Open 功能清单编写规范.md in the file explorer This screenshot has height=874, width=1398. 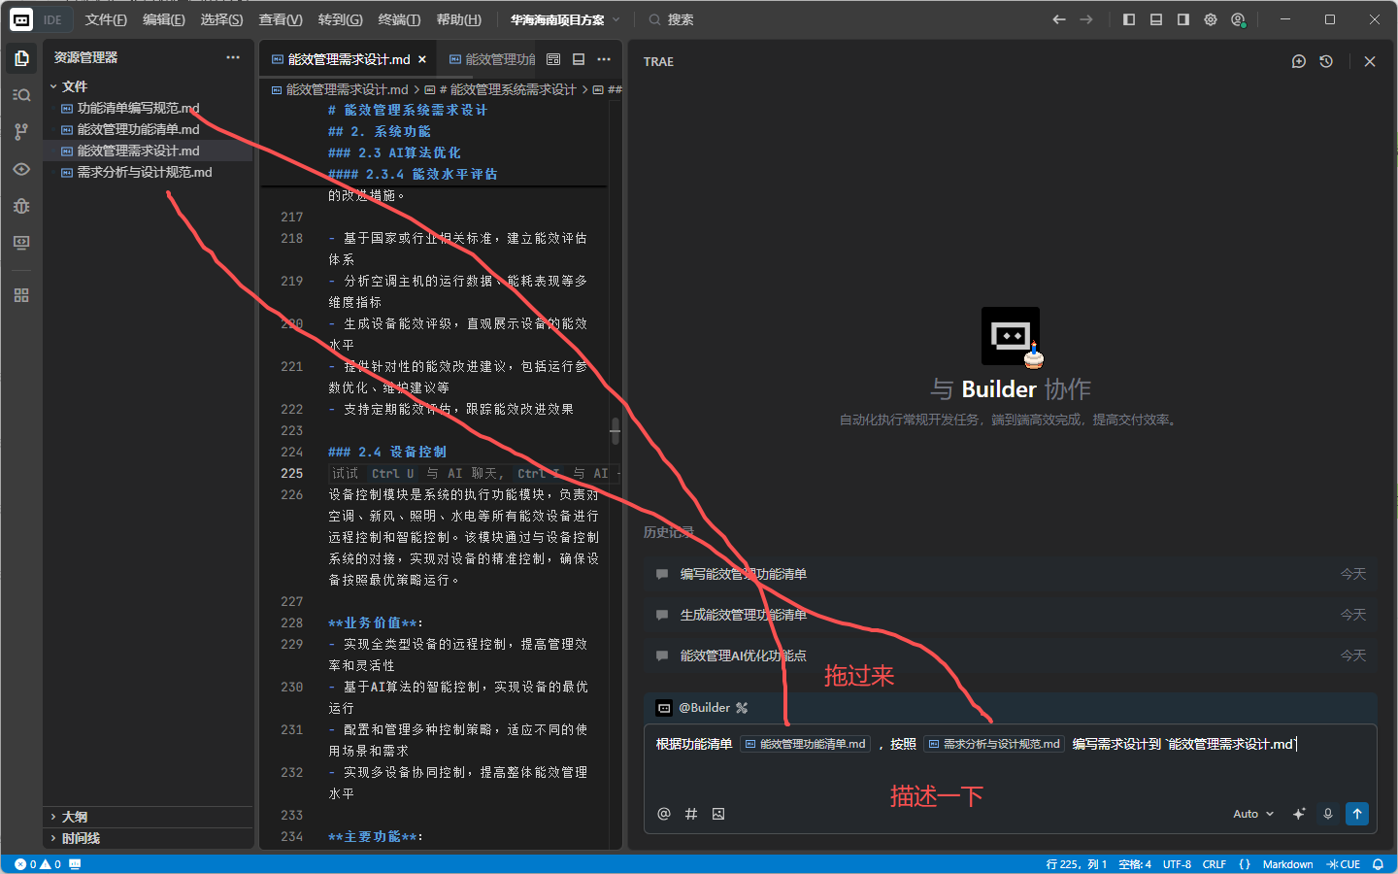click(138, 108)
